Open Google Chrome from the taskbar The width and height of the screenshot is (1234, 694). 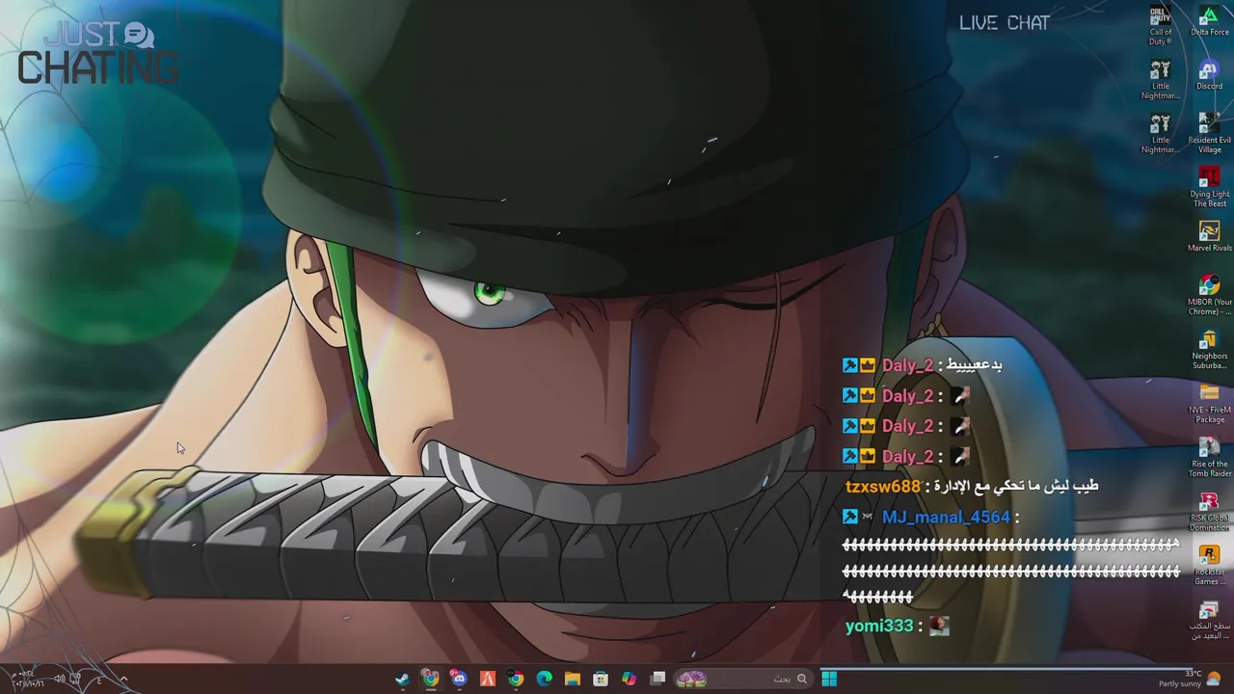[516, 679]
